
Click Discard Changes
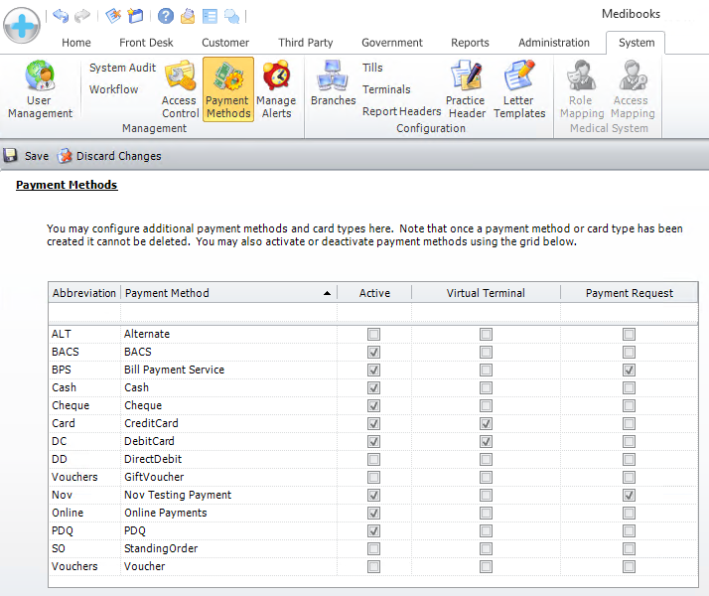(109, 156)
